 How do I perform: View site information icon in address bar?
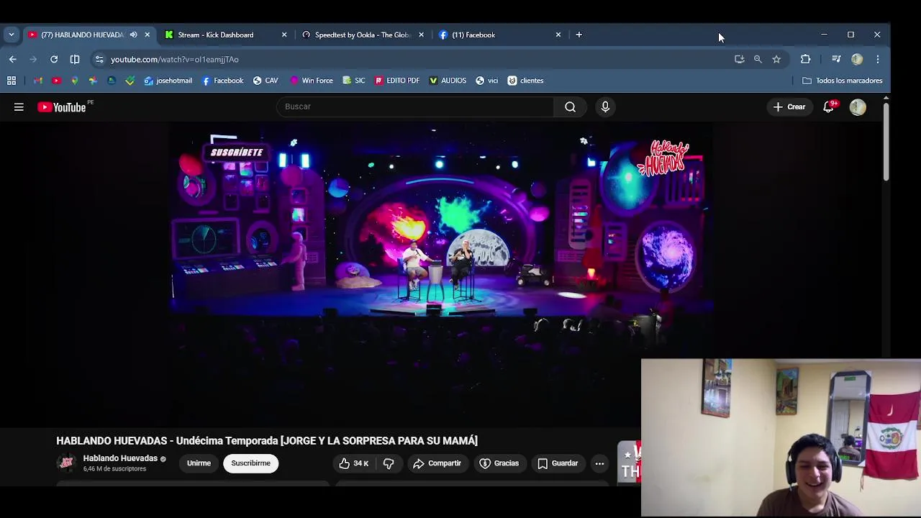tap(99, 59)
